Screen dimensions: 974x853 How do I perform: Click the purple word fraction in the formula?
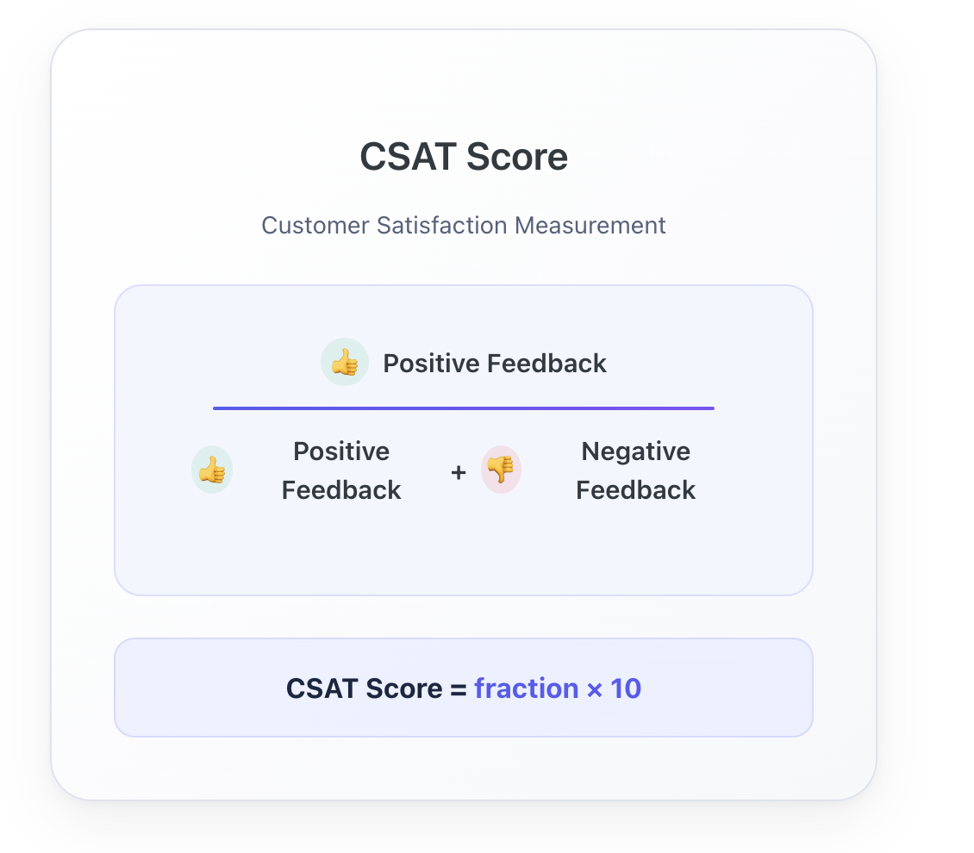[x=526, y=688]
